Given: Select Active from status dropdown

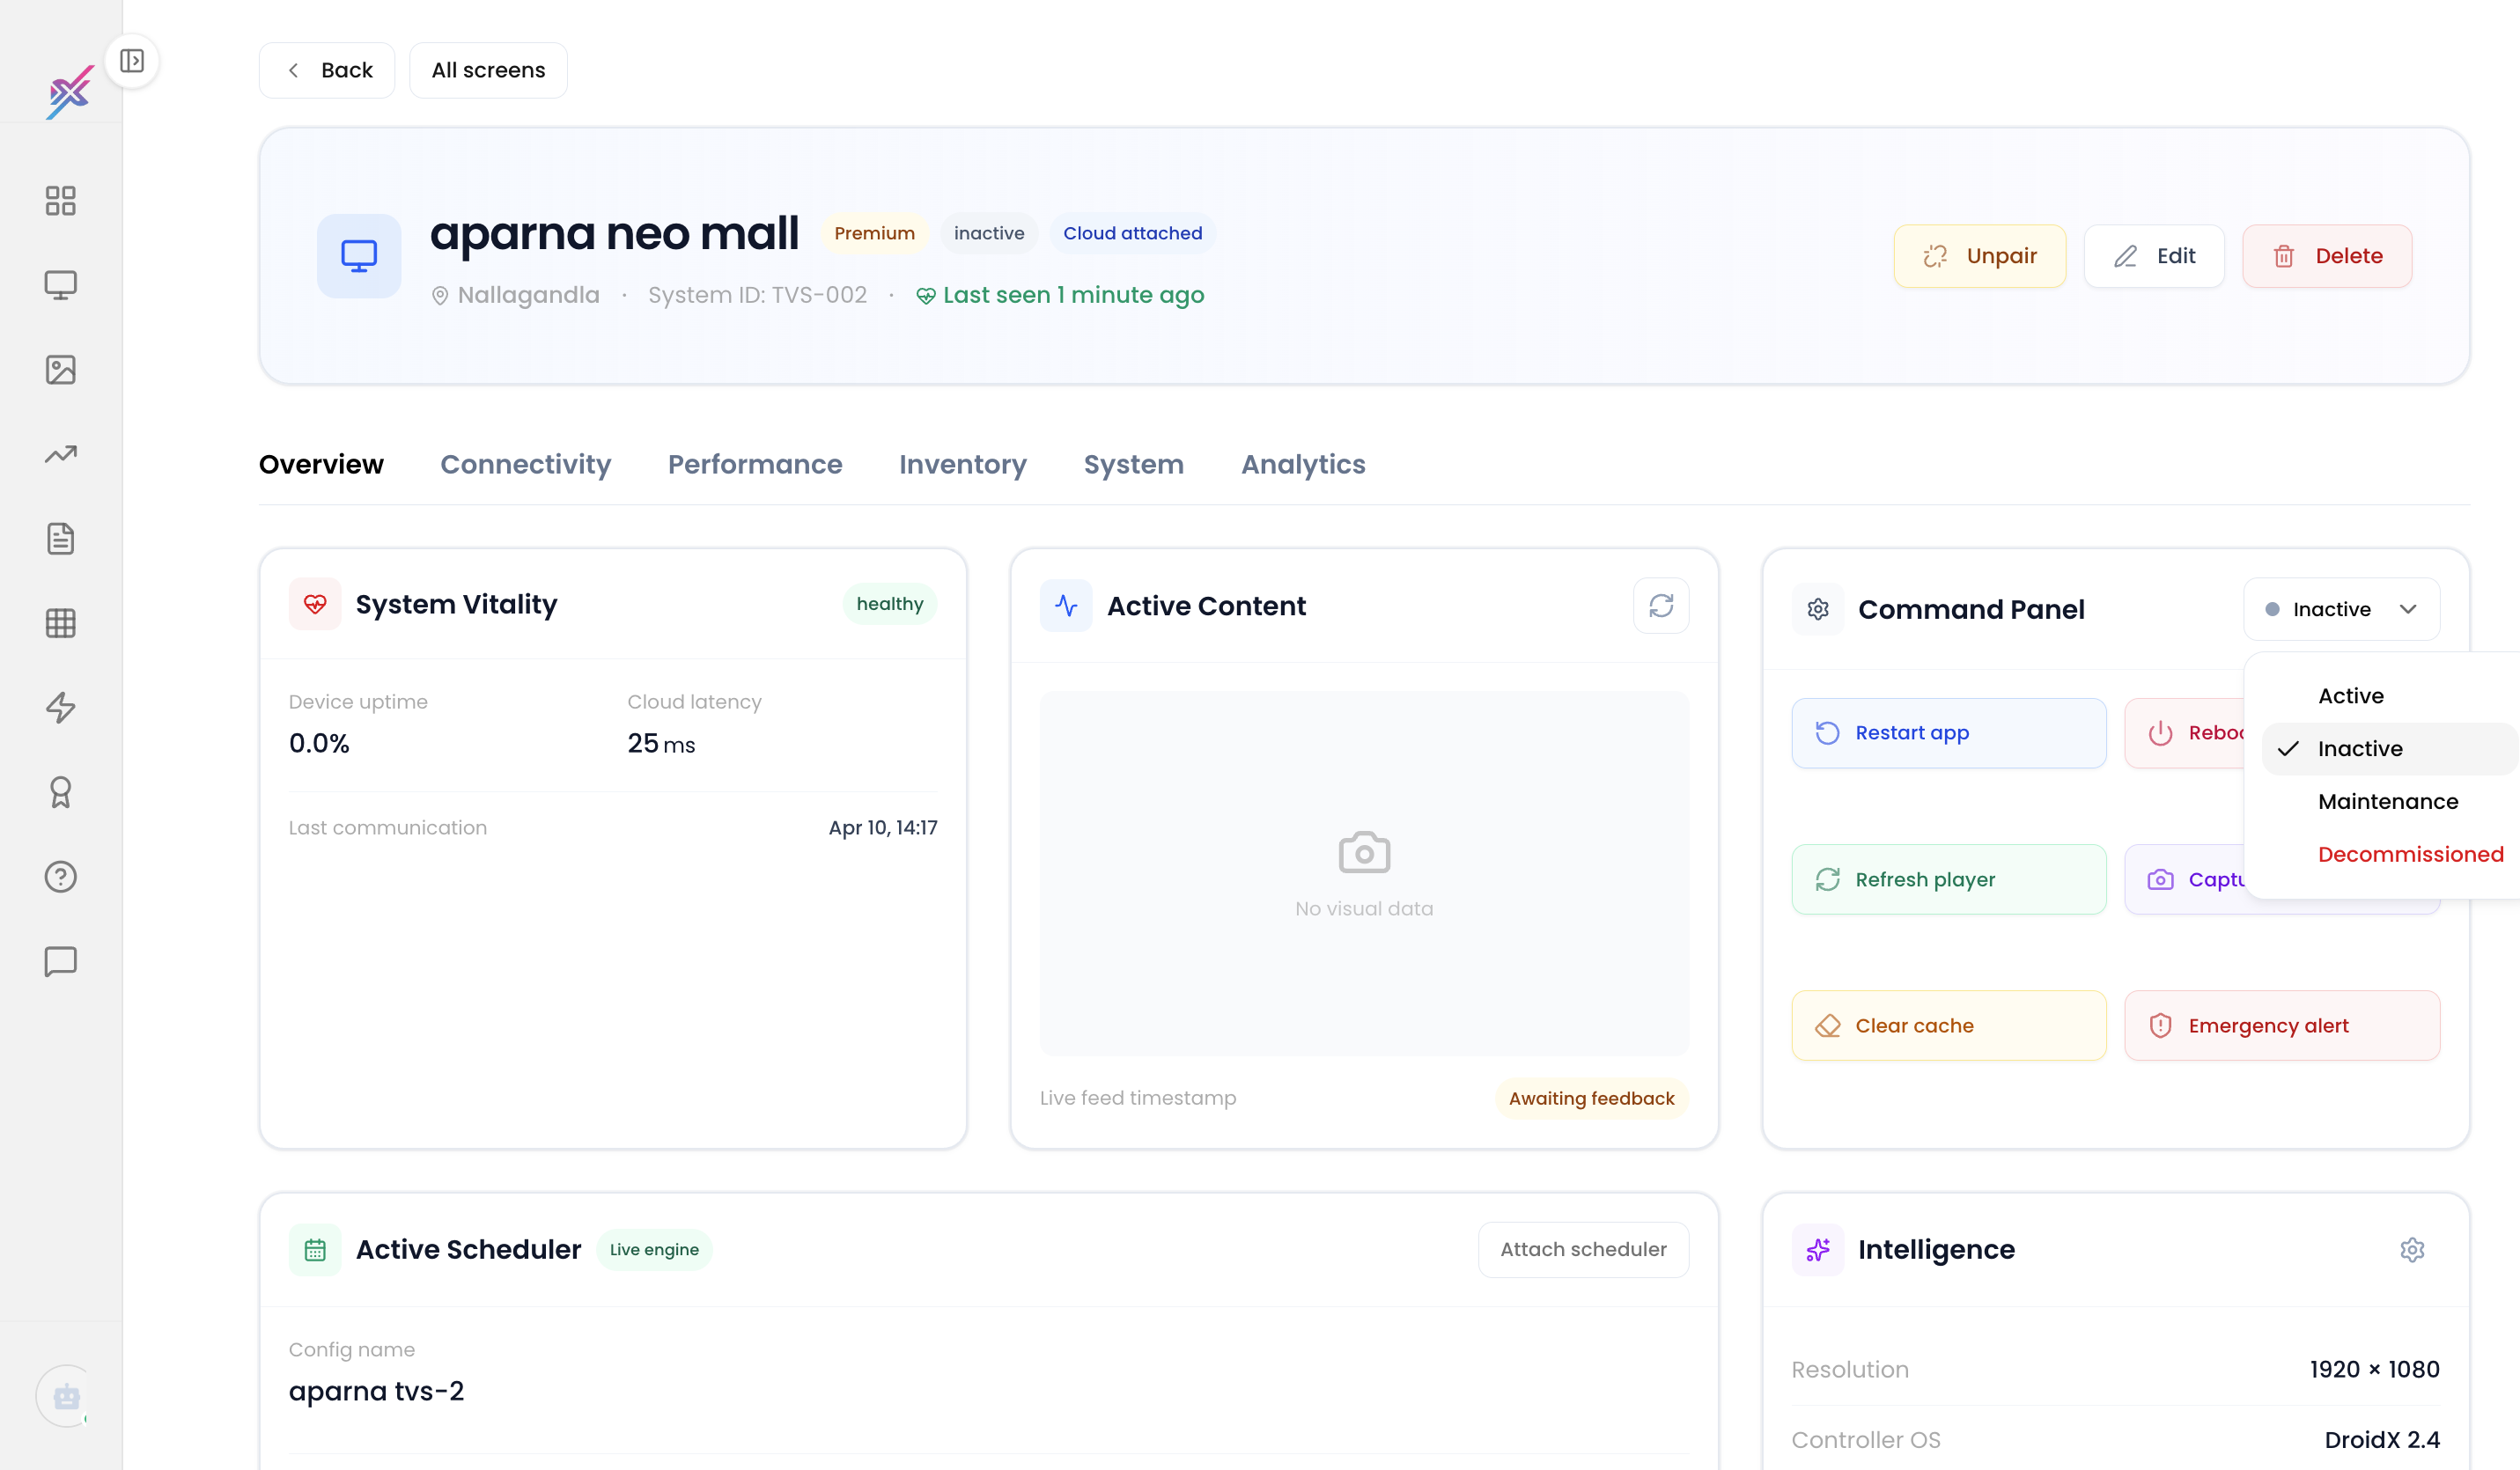Looking at the screenshot, I should click(x=2389, y=696).
